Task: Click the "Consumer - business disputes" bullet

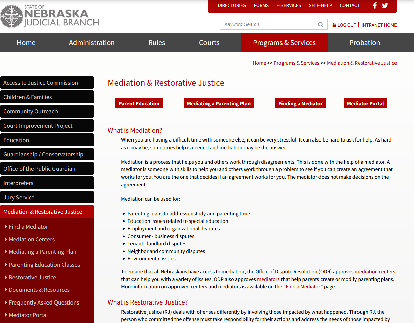Action: click(161, 236)
